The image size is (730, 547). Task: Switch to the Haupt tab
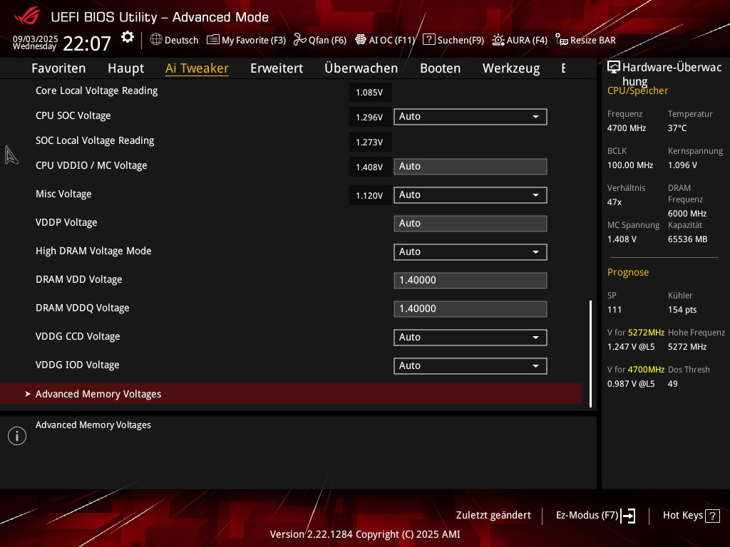tap(125, 68)
